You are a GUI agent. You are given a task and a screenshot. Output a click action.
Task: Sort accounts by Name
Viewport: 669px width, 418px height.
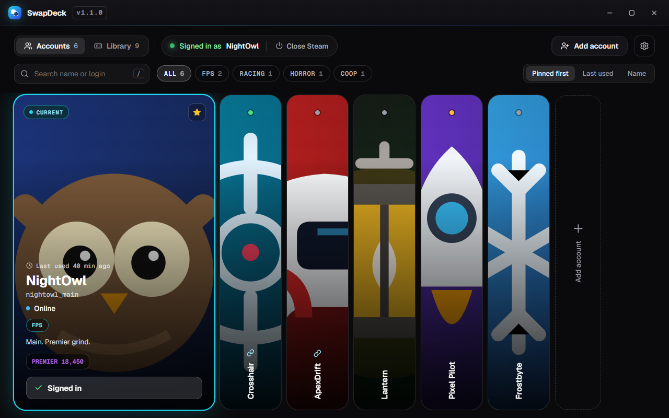[x=637, y=74]
